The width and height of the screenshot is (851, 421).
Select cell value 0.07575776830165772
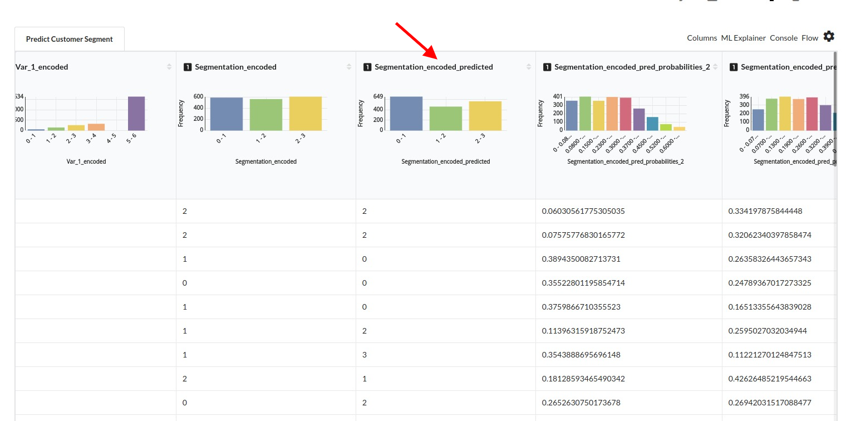click(583, 235)
